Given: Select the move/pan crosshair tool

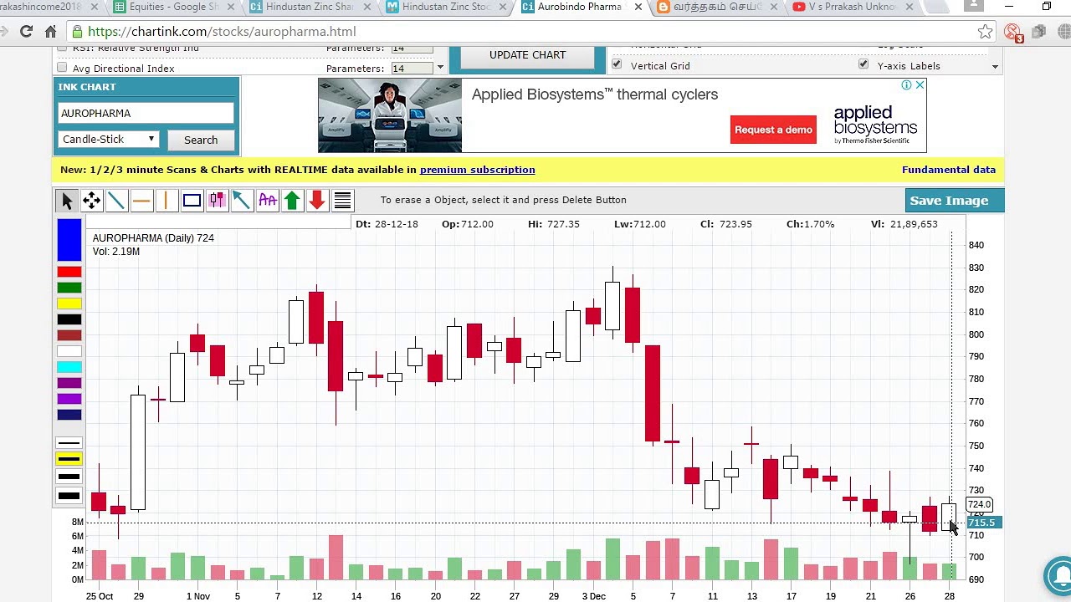Looking at the screenshot, I should 92,201.
